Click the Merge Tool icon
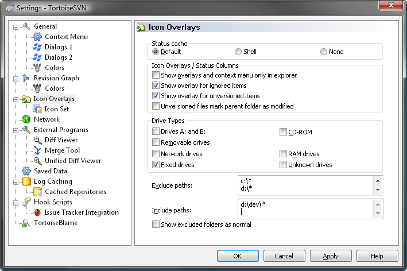 (37, 150)
